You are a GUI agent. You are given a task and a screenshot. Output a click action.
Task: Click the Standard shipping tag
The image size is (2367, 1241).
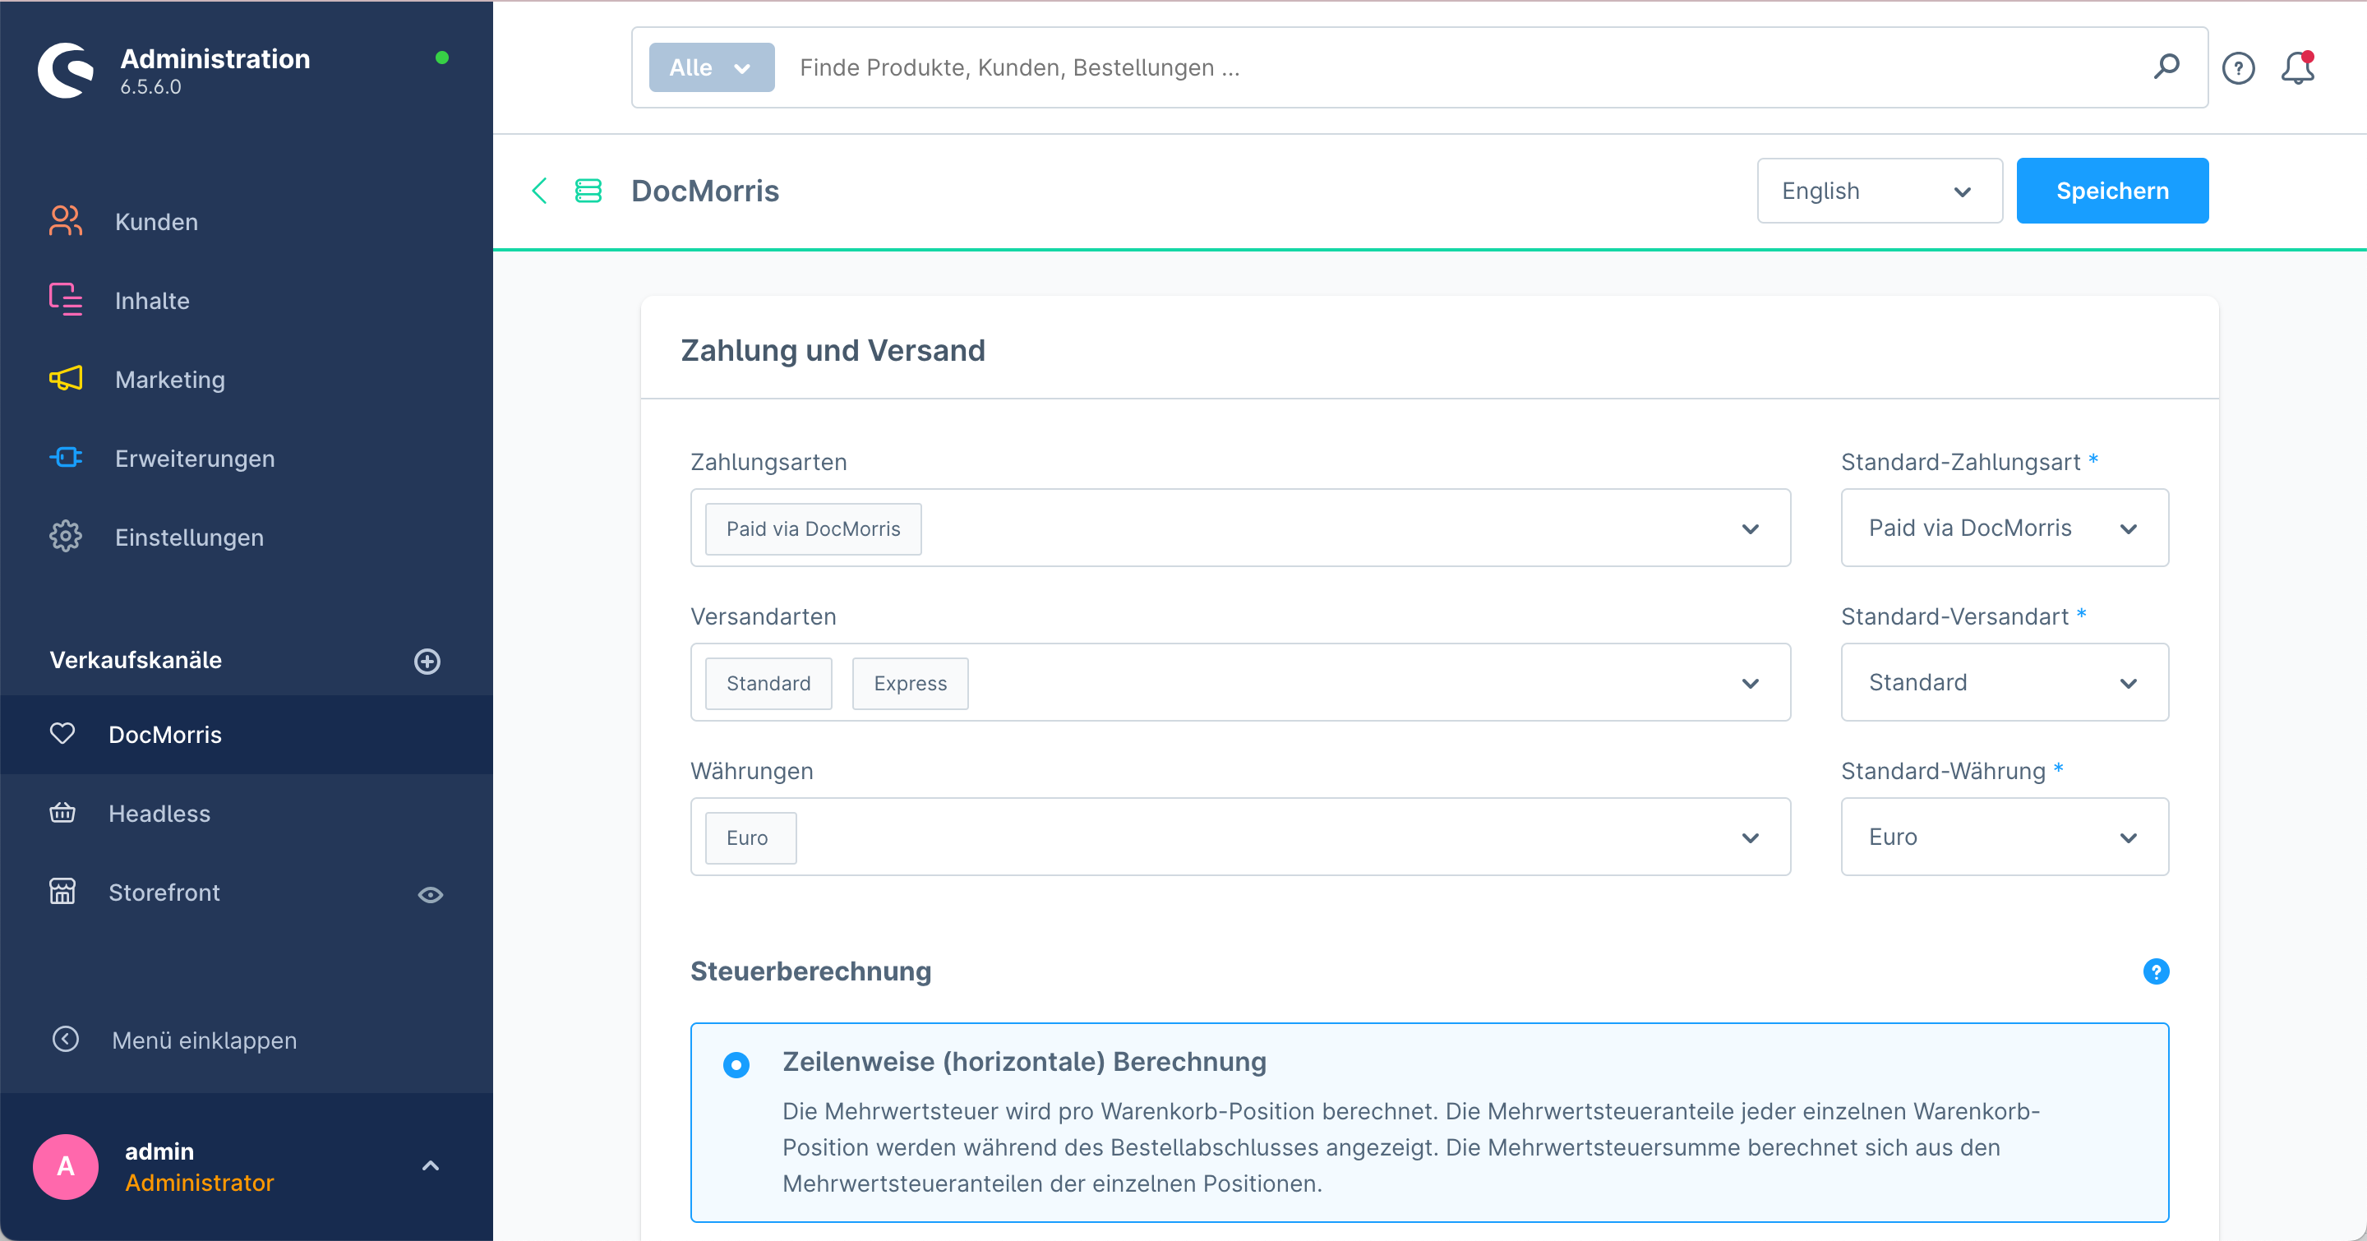768,684
